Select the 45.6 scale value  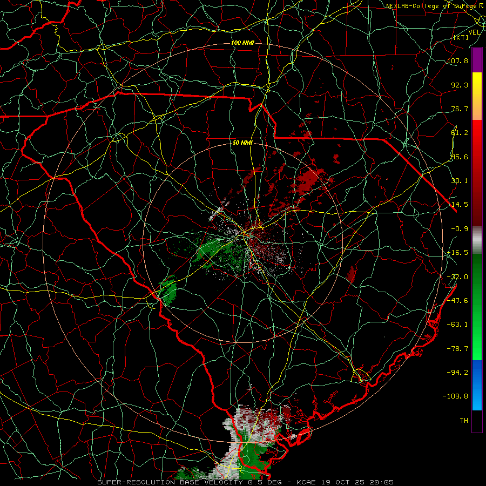click(x=460, y=157)
